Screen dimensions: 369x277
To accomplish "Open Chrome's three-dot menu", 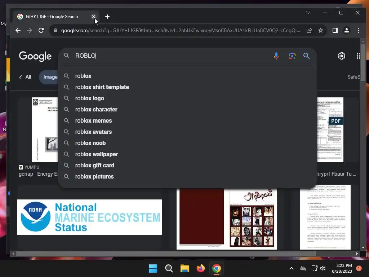I will [x=358, y=30].
